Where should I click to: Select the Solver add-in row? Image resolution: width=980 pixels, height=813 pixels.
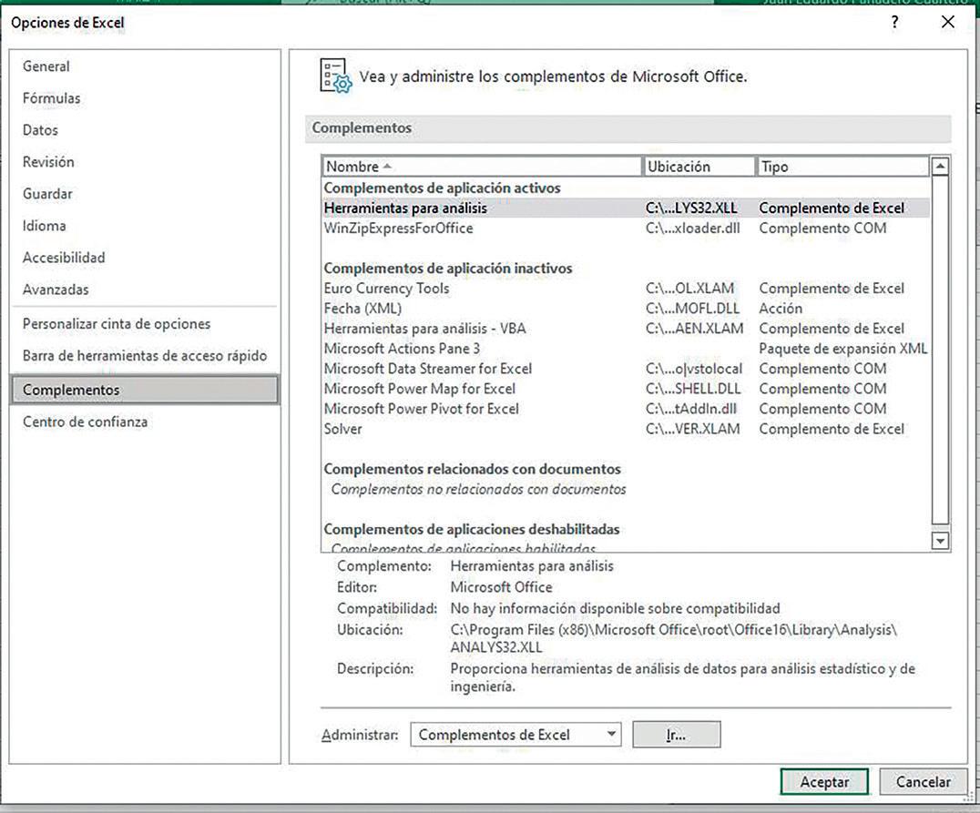pyautogui.click(x=626, y=429)
